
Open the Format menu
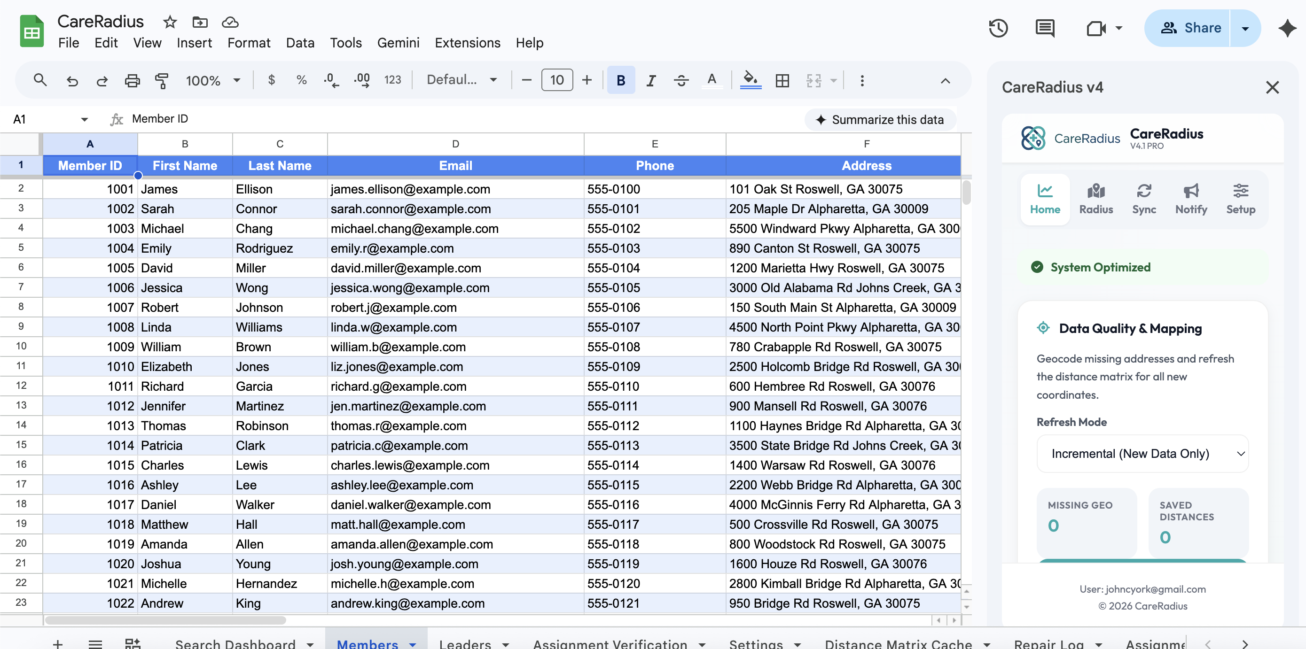249,43
